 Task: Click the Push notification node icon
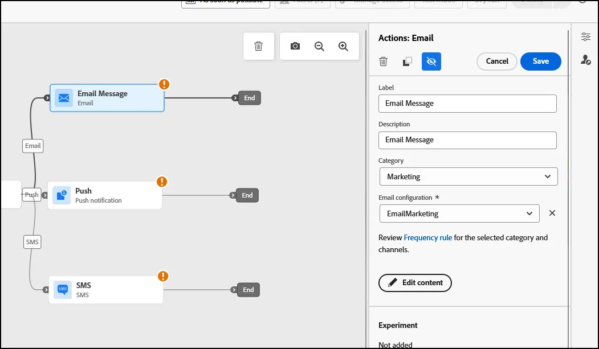[62, 195]
